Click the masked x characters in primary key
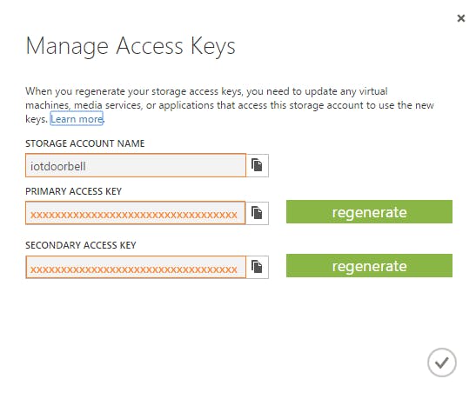476x399 pixels. 133,215
